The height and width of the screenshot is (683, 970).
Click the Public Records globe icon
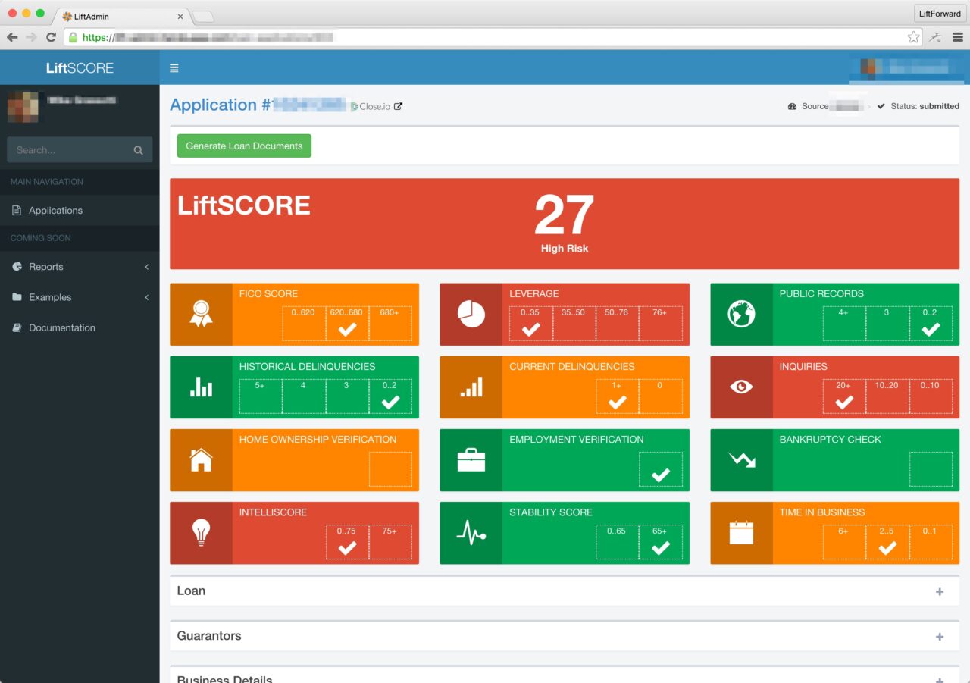[x=741, y=314]
